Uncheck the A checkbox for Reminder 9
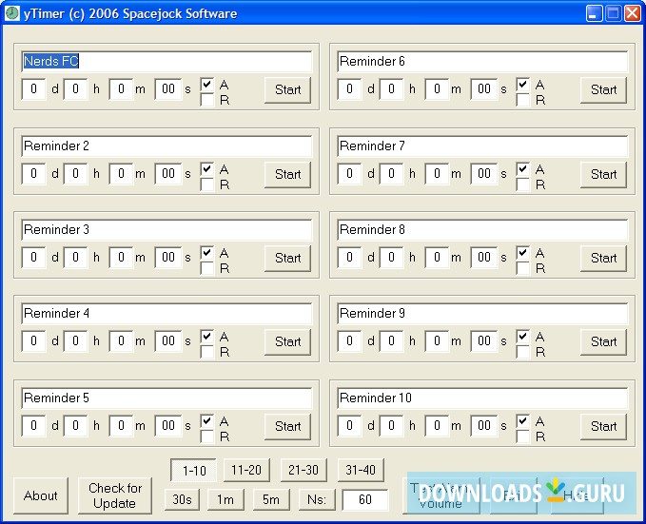The height and width of the screenshot is (524, 646). 523,337
